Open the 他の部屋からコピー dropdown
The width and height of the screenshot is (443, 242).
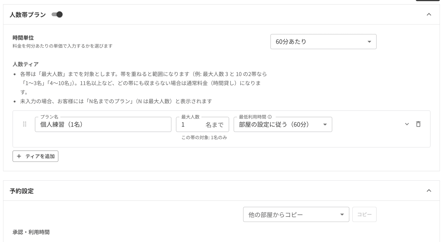[x=296, y=214]
